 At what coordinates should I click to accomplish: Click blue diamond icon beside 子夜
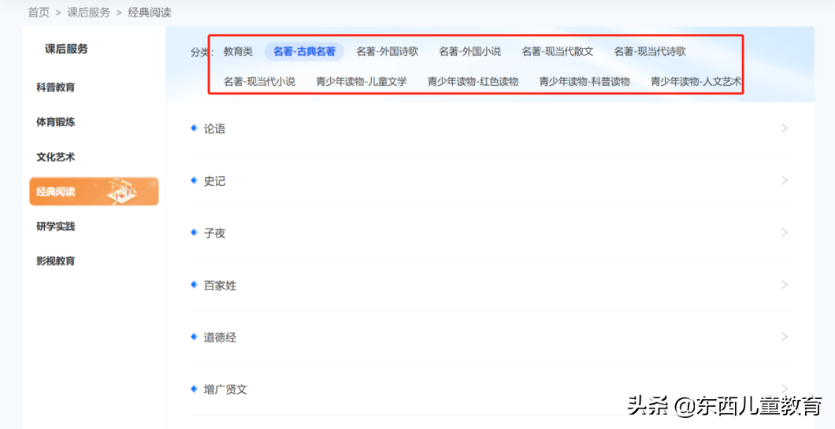point(194,232)
